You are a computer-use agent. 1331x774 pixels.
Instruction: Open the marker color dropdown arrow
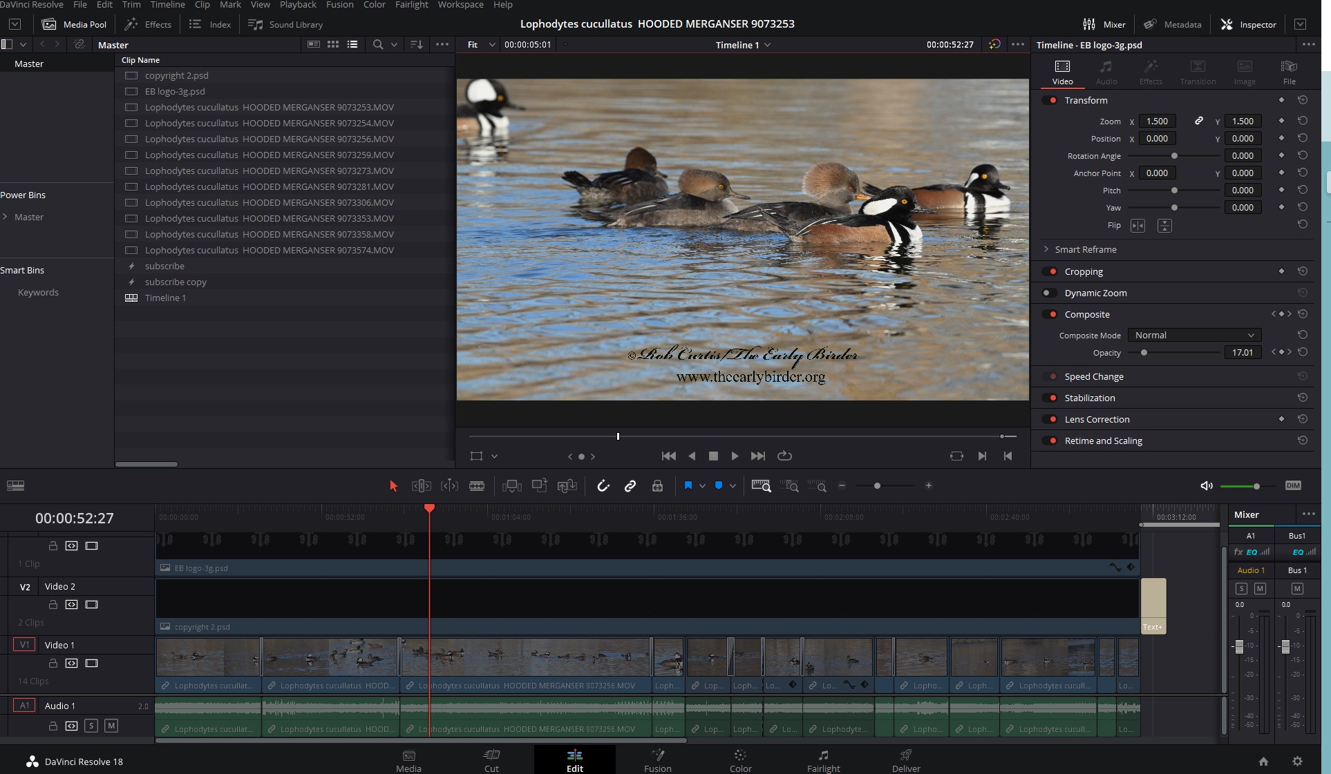(733, 486)
